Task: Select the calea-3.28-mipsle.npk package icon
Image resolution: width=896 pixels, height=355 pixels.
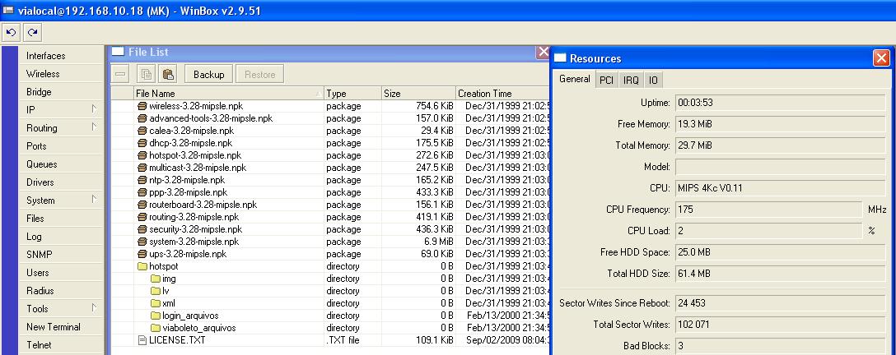Action: pyautogui.click(x=142, y=131)
